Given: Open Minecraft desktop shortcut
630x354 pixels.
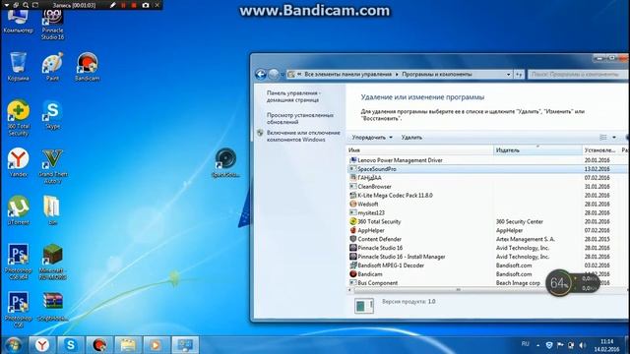Looking at the screenshot, I should [x=52, y=262].
